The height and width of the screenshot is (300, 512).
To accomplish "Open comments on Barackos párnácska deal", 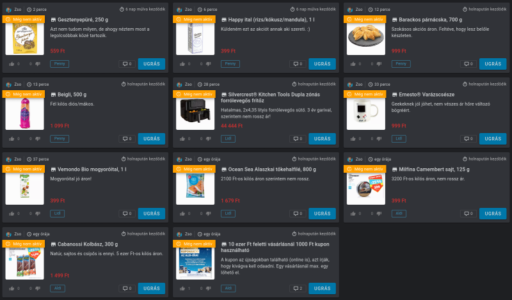I will tap(468, 64).
